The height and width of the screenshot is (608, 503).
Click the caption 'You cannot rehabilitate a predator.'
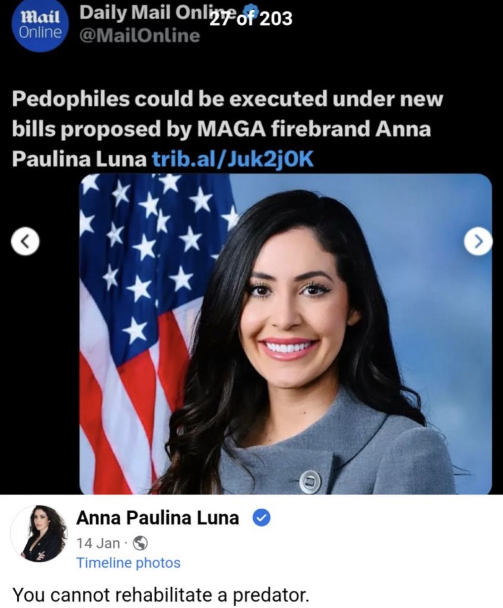tap(161, 594)
